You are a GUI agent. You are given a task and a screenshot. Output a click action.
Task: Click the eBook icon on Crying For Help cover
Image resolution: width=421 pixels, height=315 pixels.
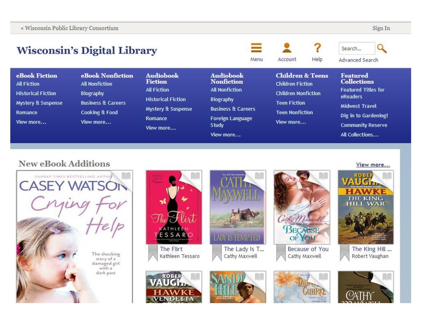point(126,176)
